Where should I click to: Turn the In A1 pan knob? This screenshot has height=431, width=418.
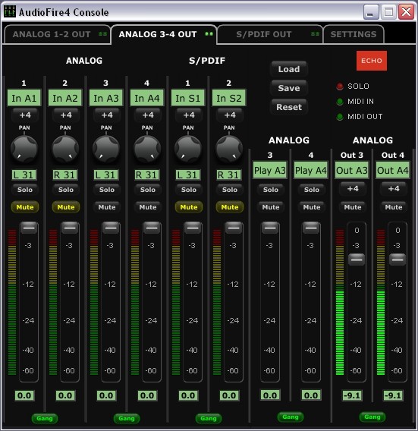(x=24, y=149)
